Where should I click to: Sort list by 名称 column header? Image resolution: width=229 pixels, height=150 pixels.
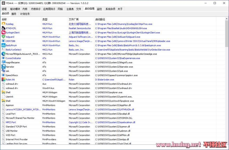point(5,19)
